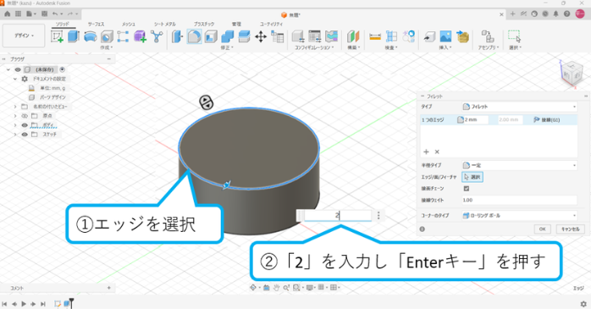
Task: Remove the fillet selection set
Action: coord(437,152)
